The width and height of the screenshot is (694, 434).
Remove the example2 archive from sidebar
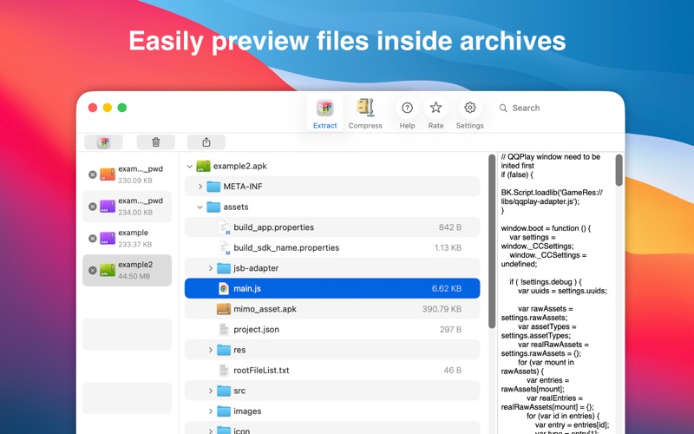tap(93, 270)
